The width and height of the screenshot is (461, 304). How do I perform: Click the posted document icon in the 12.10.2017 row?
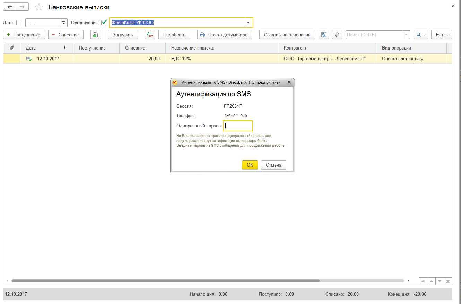pos(29,59)
